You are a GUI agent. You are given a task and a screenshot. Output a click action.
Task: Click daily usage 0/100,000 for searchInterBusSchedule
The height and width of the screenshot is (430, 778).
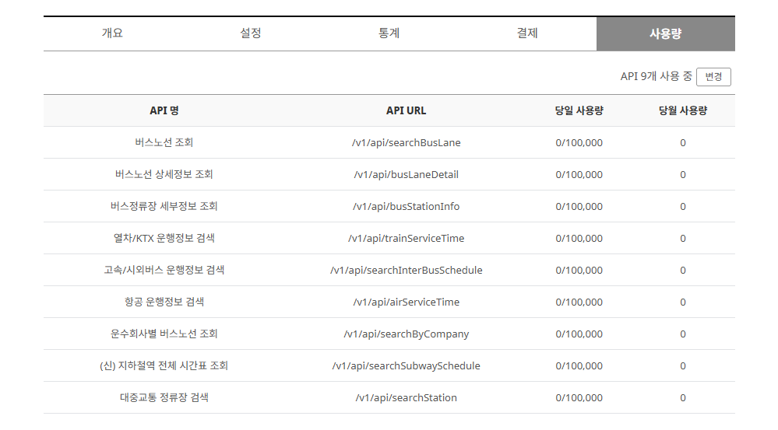coord(579,270)
